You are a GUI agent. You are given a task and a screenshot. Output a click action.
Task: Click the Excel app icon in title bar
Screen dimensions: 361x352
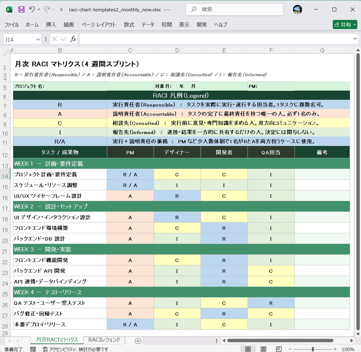(x=9, y=9)
